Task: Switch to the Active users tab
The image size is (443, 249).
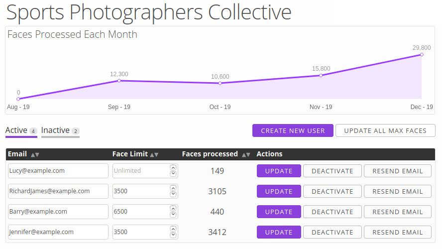Action: [x=16, y=130]
